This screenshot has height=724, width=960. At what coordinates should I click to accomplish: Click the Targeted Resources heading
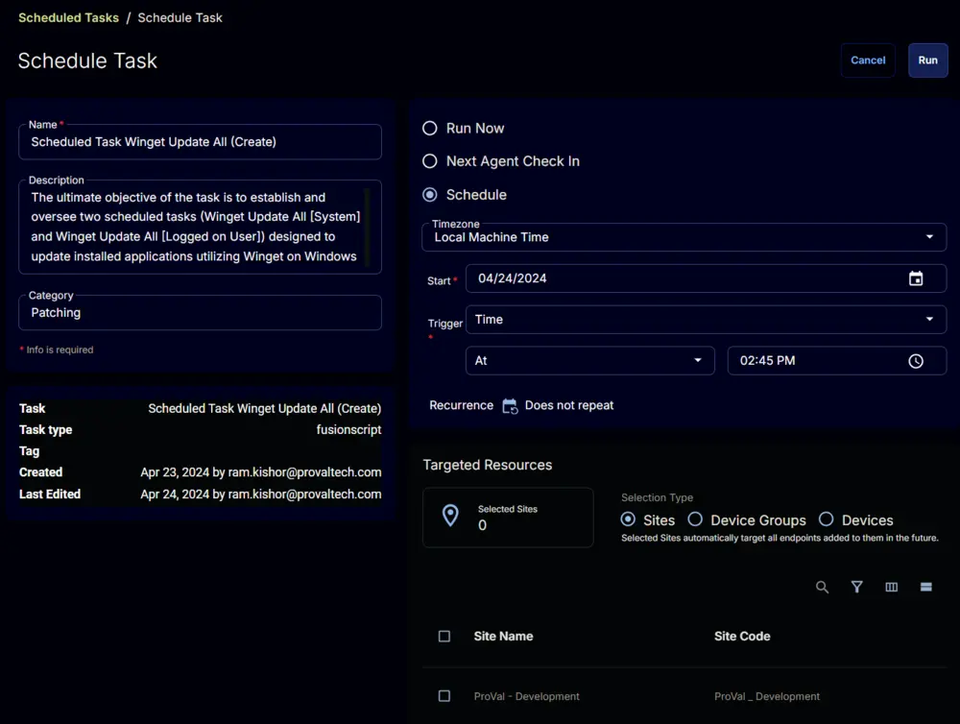pos(488,465)
